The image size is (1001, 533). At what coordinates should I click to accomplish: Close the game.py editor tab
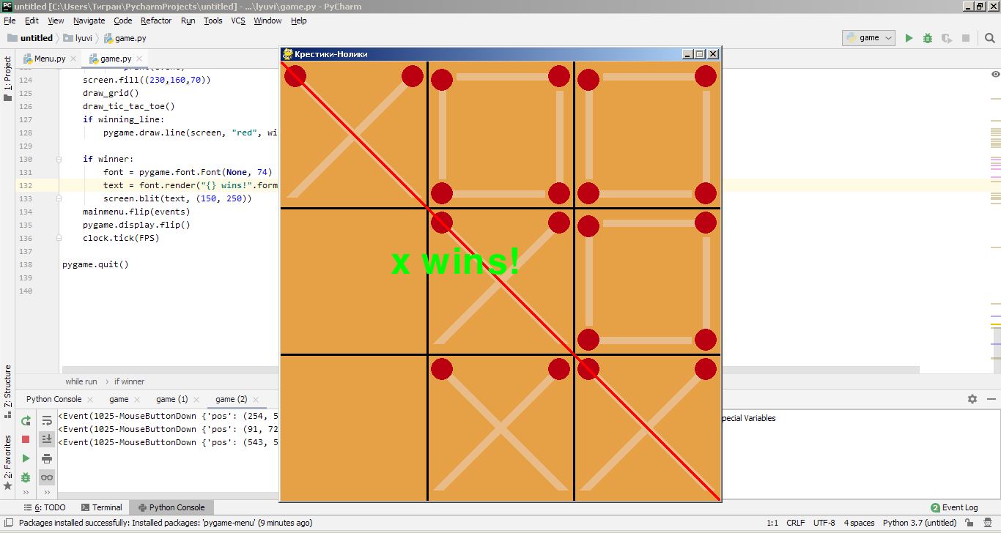(139, 59)
